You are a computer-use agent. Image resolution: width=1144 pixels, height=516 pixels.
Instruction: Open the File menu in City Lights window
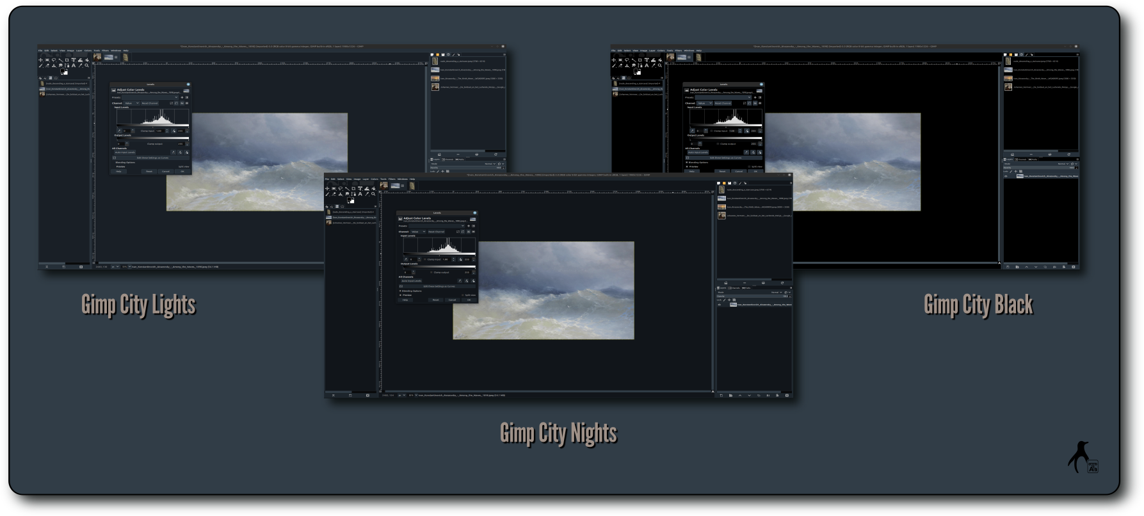(40, 51)
